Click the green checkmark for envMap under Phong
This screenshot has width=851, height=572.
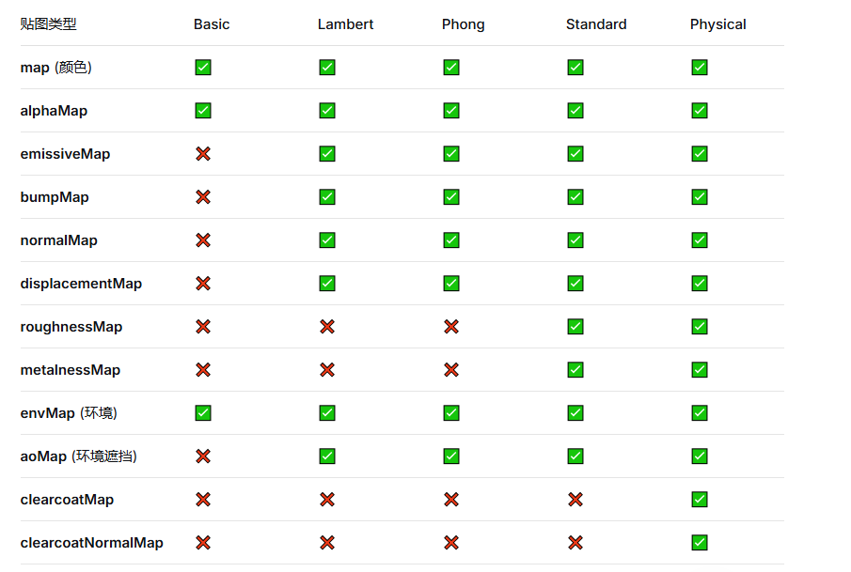pos(451,413)
